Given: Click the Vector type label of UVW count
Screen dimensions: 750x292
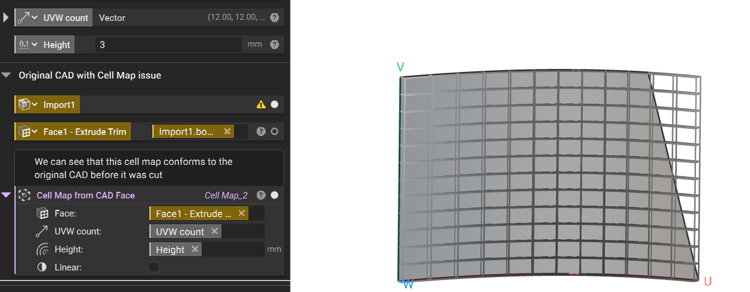Looking at the screenshot, I should [x=112, y=17].
